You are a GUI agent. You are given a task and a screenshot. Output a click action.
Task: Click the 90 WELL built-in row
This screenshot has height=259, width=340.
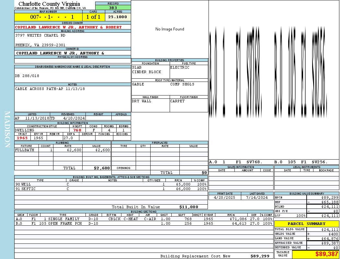coord(111,185)
